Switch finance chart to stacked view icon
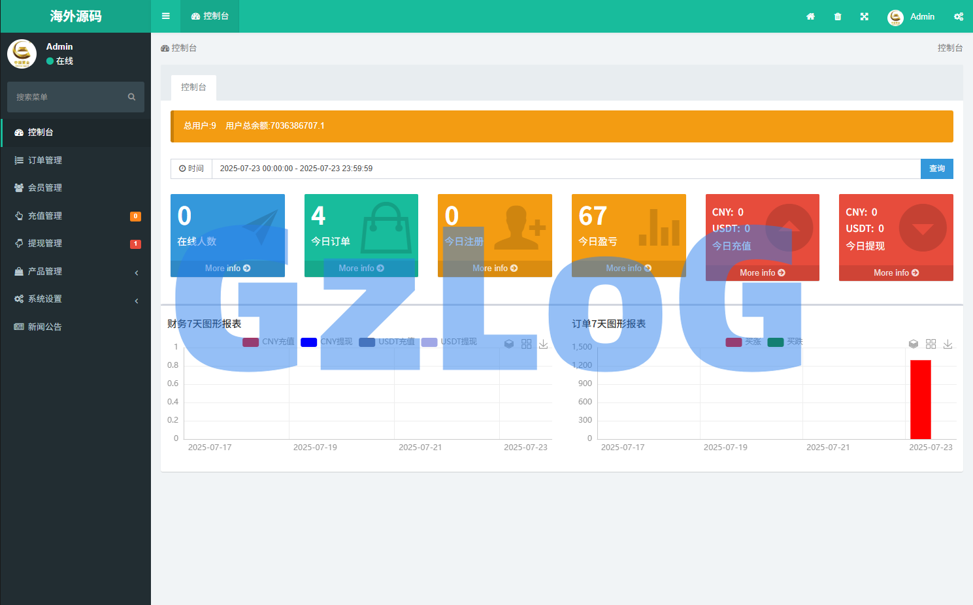Screen dimensions: 973x605 click(509, 344)
